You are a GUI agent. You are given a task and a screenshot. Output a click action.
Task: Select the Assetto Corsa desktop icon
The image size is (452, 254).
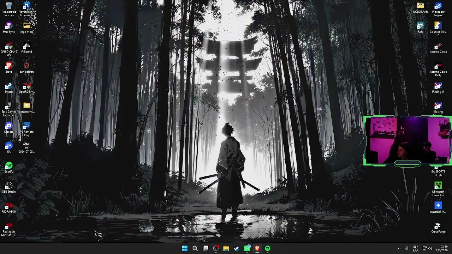[438, 48]
